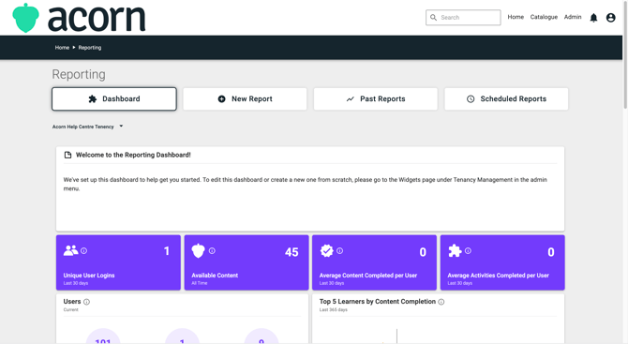Open the Scheduled Reports tab
The width and height of the screenshot is (628, 344).
506,99
